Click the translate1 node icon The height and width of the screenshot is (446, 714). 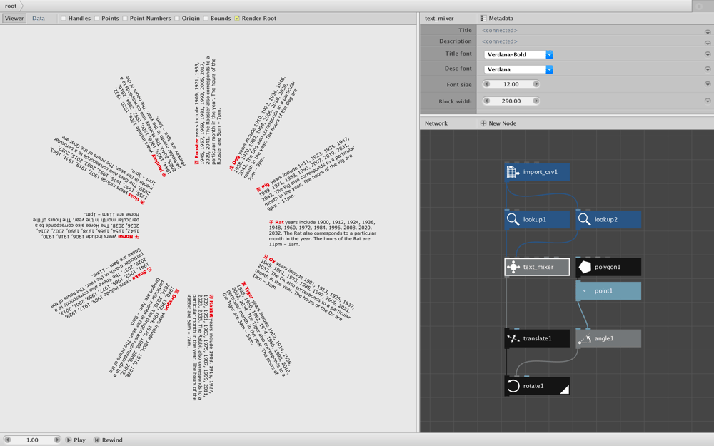coord(513,338)
